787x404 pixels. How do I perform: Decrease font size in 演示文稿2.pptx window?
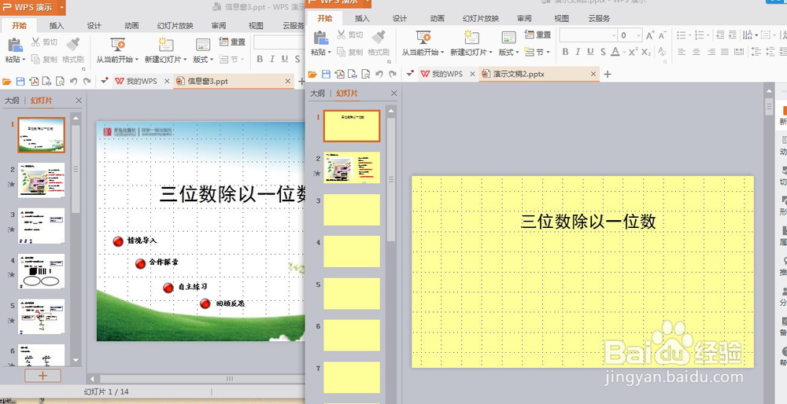pyautogui.click(x=663, y=35)
